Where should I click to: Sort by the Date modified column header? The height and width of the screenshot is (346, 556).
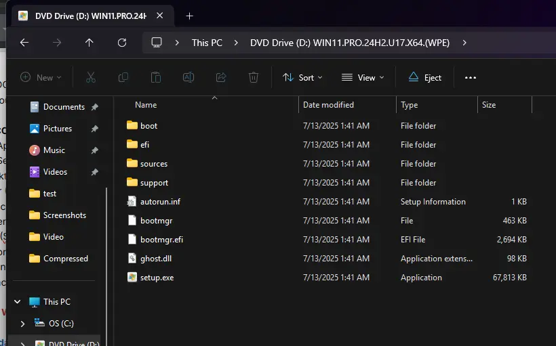pos(328,105)
